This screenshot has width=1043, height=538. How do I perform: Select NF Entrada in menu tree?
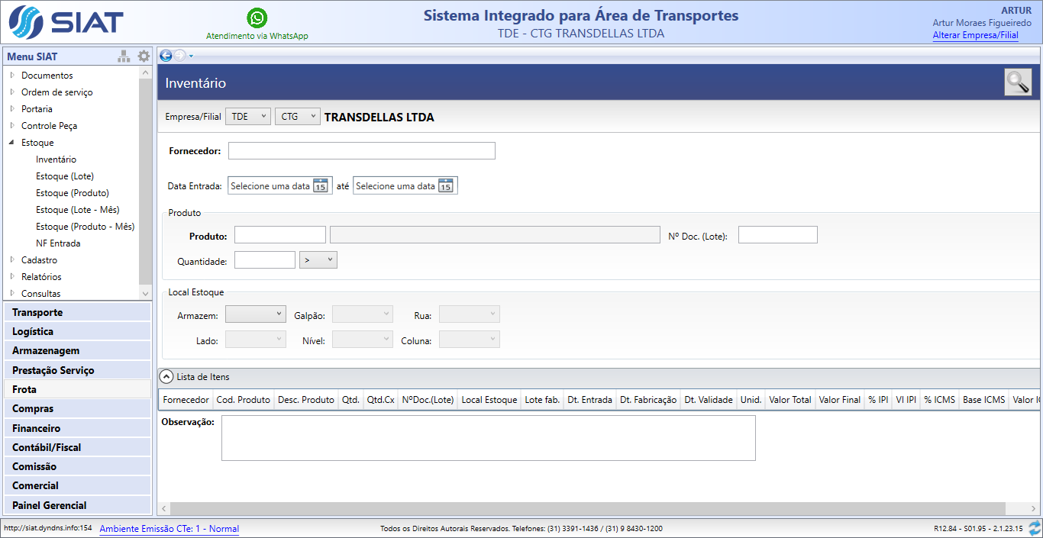58,243
